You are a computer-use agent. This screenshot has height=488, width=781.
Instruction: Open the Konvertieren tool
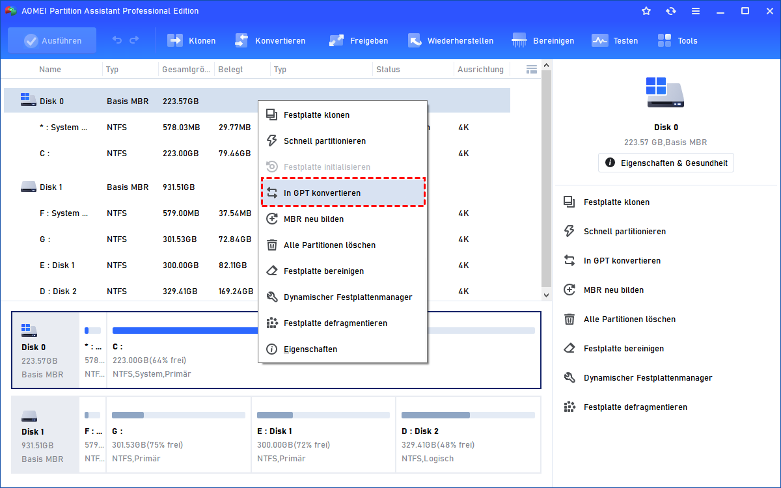(x=242, y=40)
